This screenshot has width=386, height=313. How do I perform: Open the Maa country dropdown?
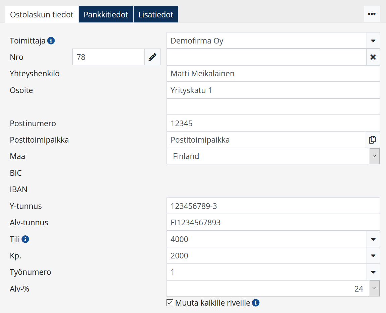(374, 156)
